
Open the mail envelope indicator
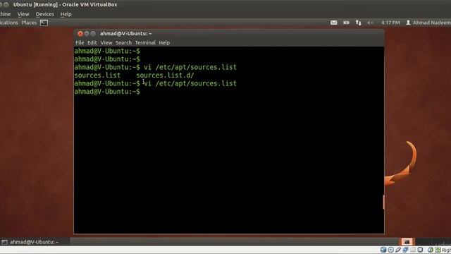(333, 23)
